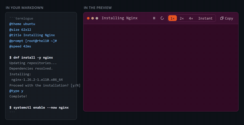
Task: Click the $ systemctl enable --now nginx line
Action: (x=39, y=108)
